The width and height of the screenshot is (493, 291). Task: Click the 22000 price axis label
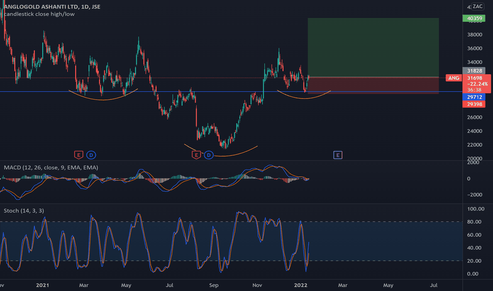coord(474,145)
